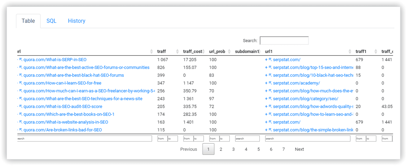Screen dimensions: 407x166
Task: Open external link icon beside quora.com/What-is-website-analysis-in-SEO
Action: tap(21, 122)
